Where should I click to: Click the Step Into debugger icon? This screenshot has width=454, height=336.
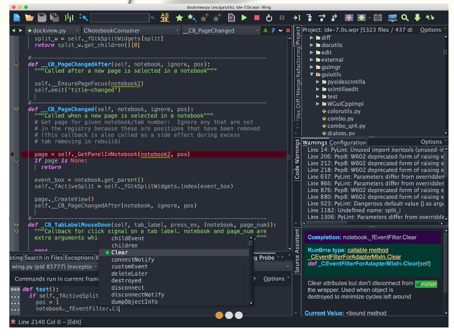pos(309,18)
